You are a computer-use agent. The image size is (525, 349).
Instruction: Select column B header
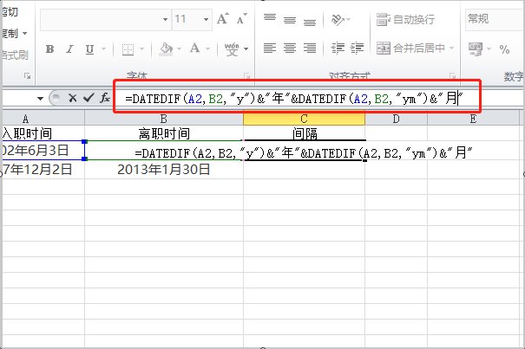pyautogui.click(x=164, y=119)
